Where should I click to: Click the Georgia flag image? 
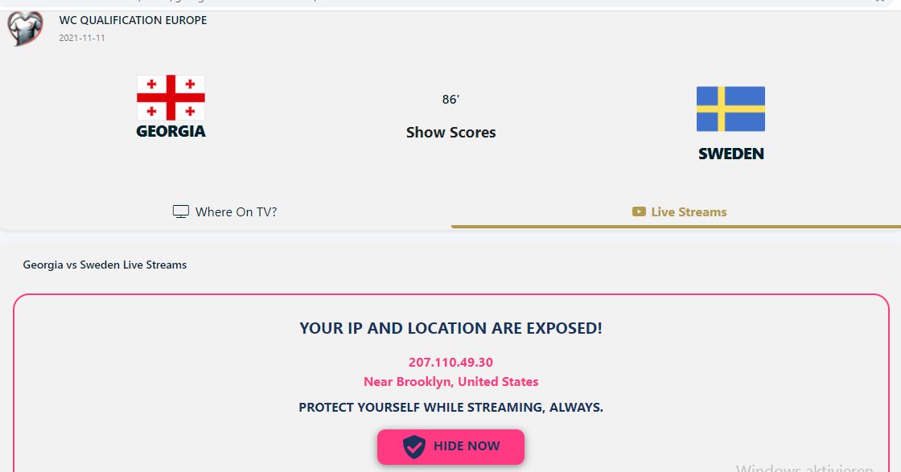click(x=171, y=97)
